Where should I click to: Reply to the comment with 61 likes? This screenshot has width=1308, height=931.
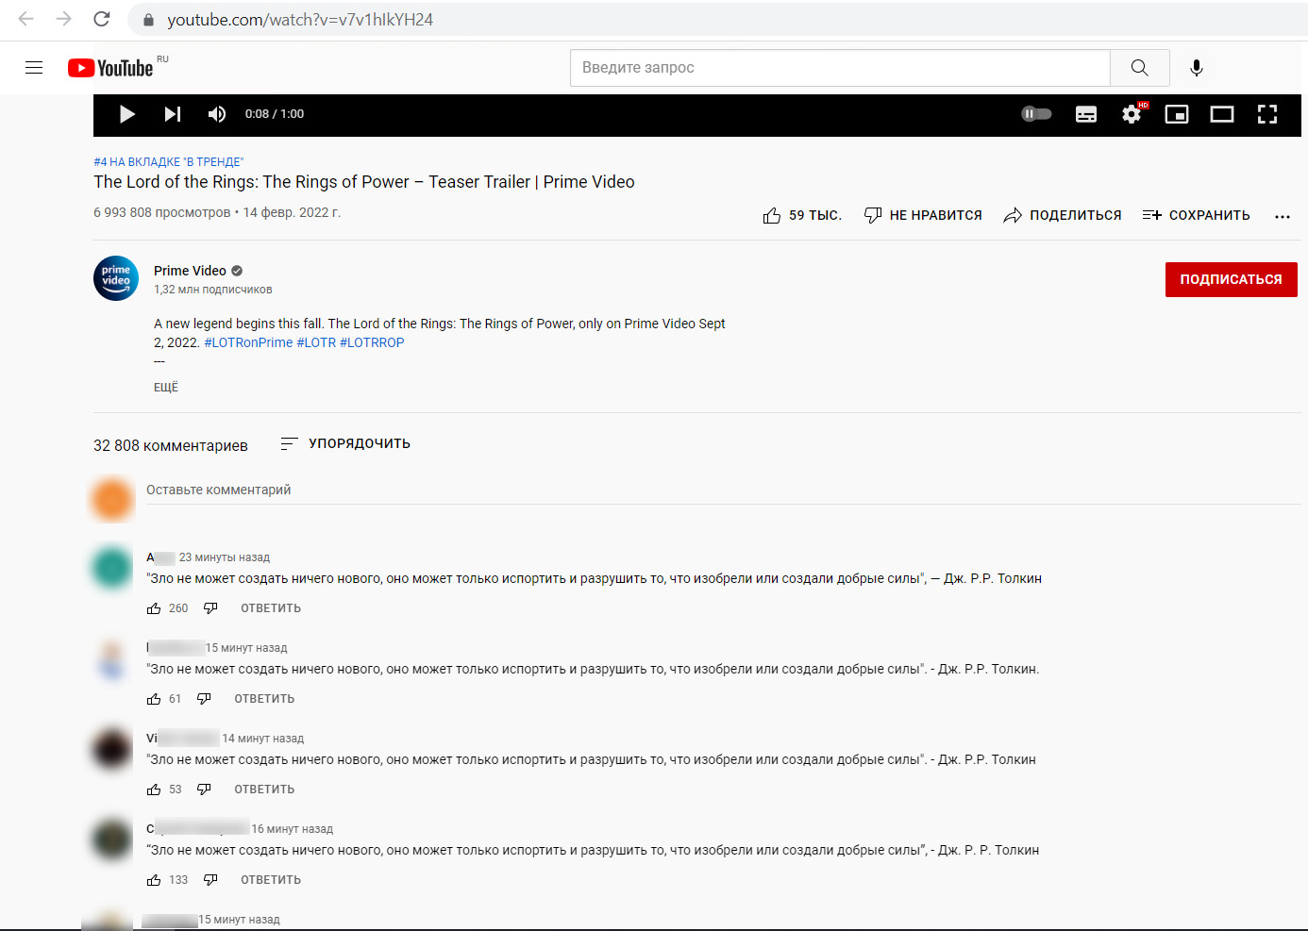click(264, 699)
